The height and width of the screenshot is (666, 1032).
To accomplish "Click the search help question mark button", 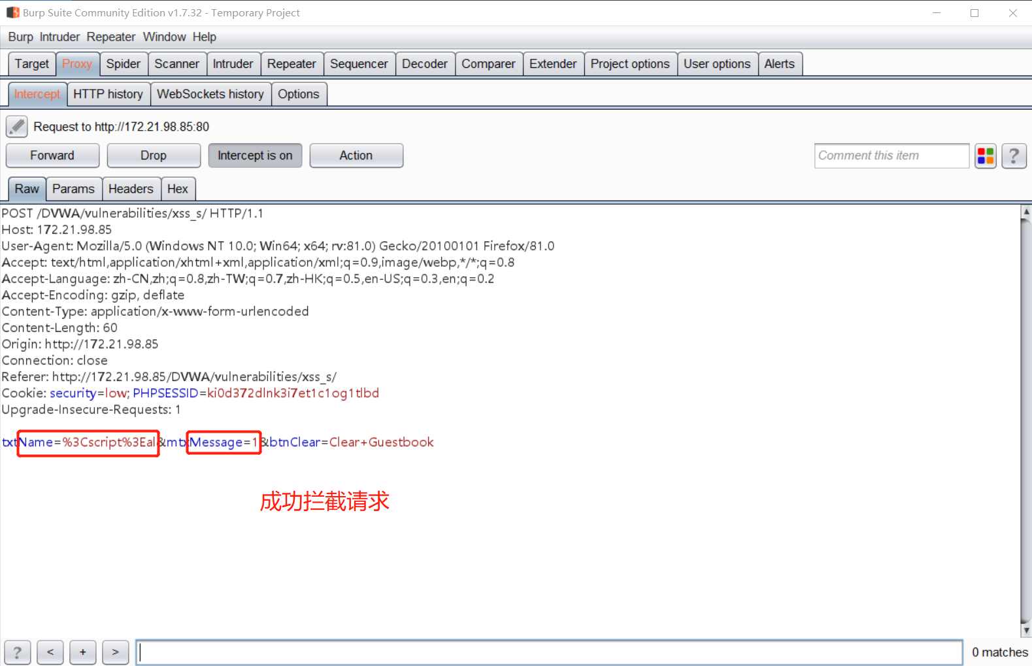I will (18, 652).
